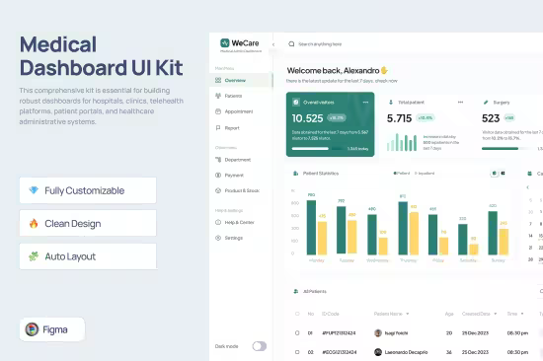Viewport: 543px width, 361px height.
Task: Click the Overall visitors white progress bar
Action: coord(310,149)
